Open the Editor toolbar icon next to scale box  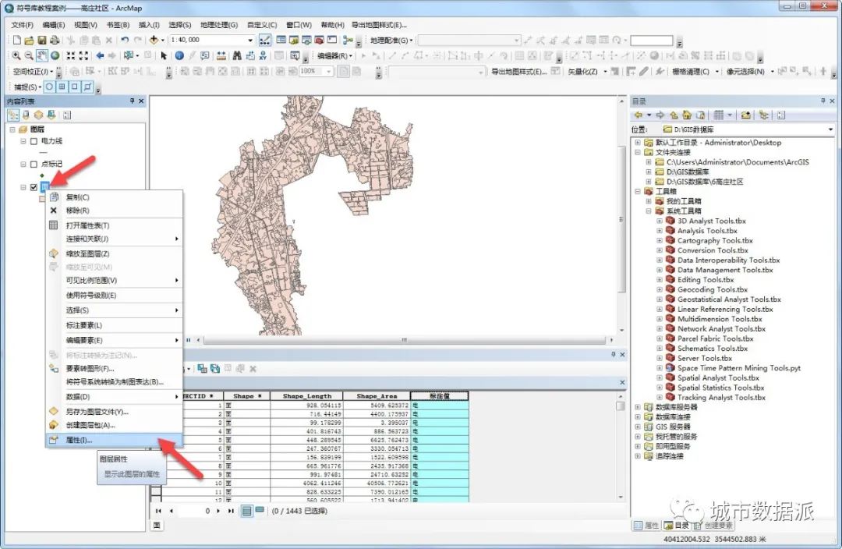pyautogui.click(x=265, y=40)
